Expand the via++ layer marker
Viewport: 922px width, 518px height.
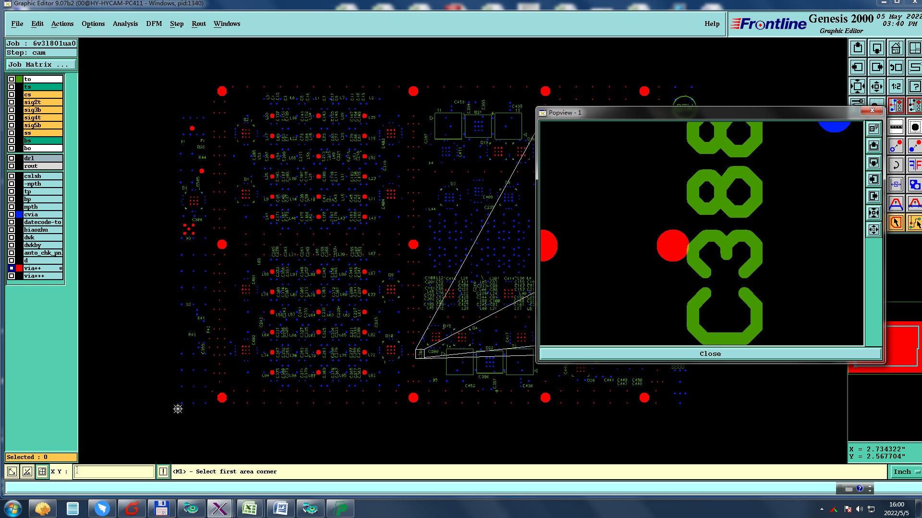(61, 268)
